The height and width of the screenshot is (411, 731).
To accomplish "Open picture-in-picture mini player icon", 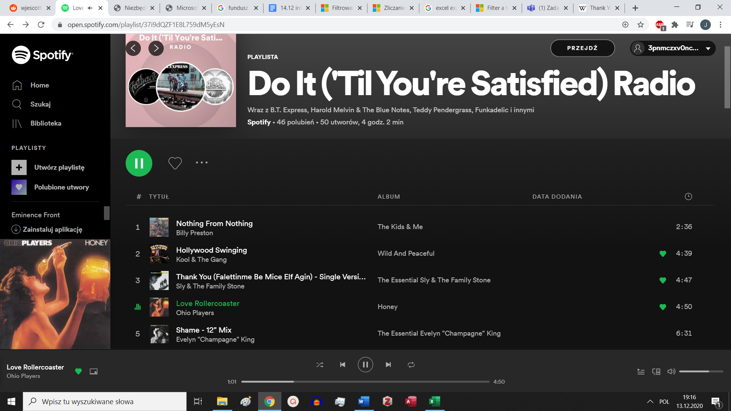I will 94,371.
